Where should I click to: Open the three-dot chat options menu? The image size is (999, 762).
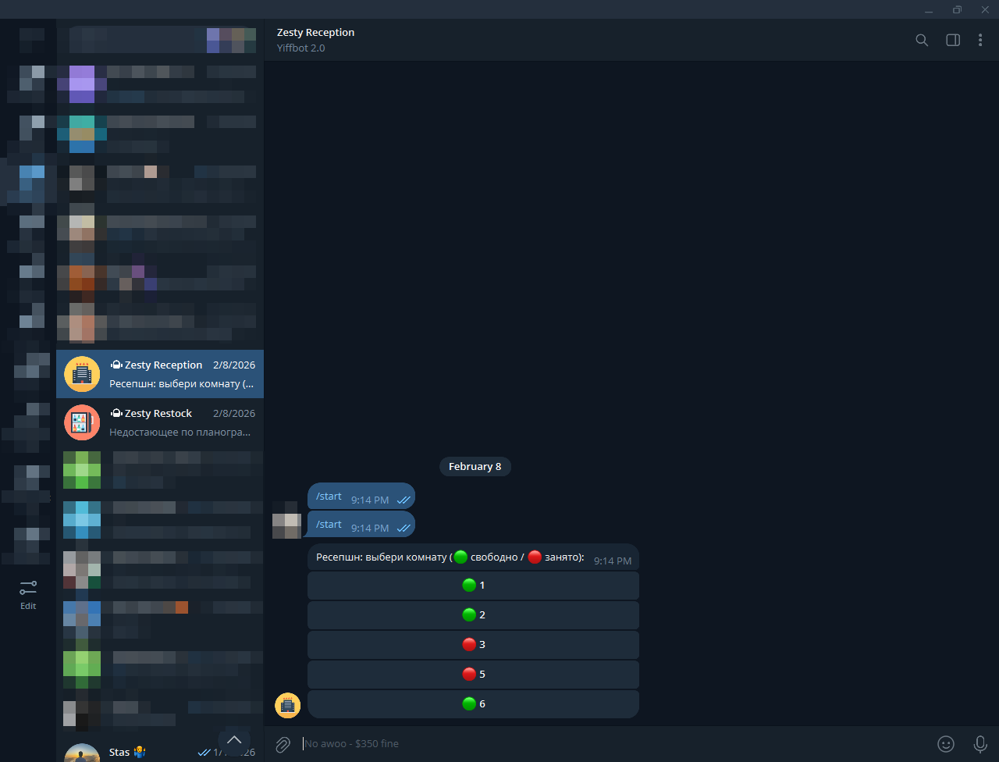(x=980, y=41)
